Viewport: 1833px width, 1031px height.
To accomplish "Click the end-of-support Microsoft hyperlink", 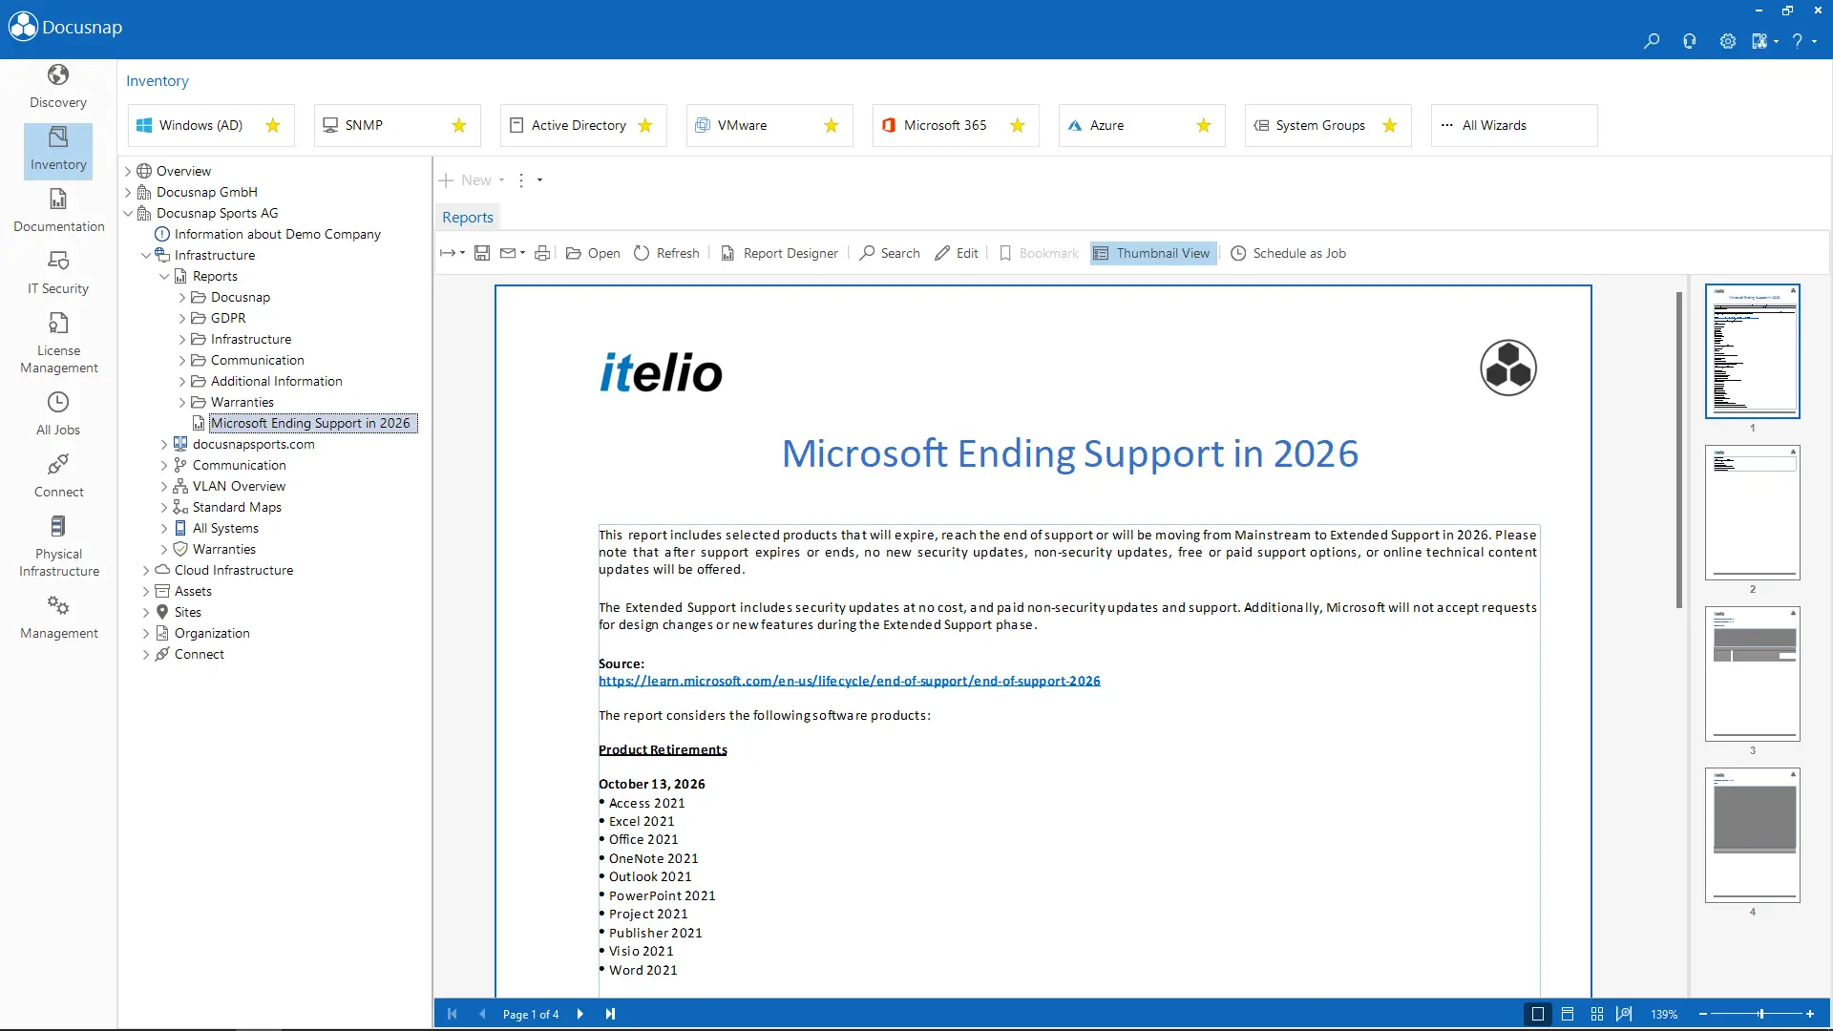I will (849, 681).
